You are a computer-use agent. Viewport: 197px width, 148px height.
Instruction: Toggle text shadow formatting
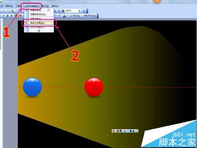click(11, 16)
